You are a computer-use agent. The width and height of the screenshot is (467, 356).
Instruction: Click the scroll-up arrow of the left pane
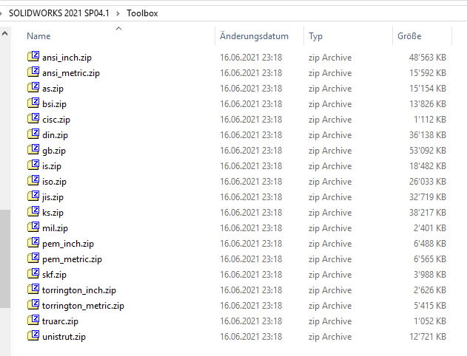(x=4, y=33)
